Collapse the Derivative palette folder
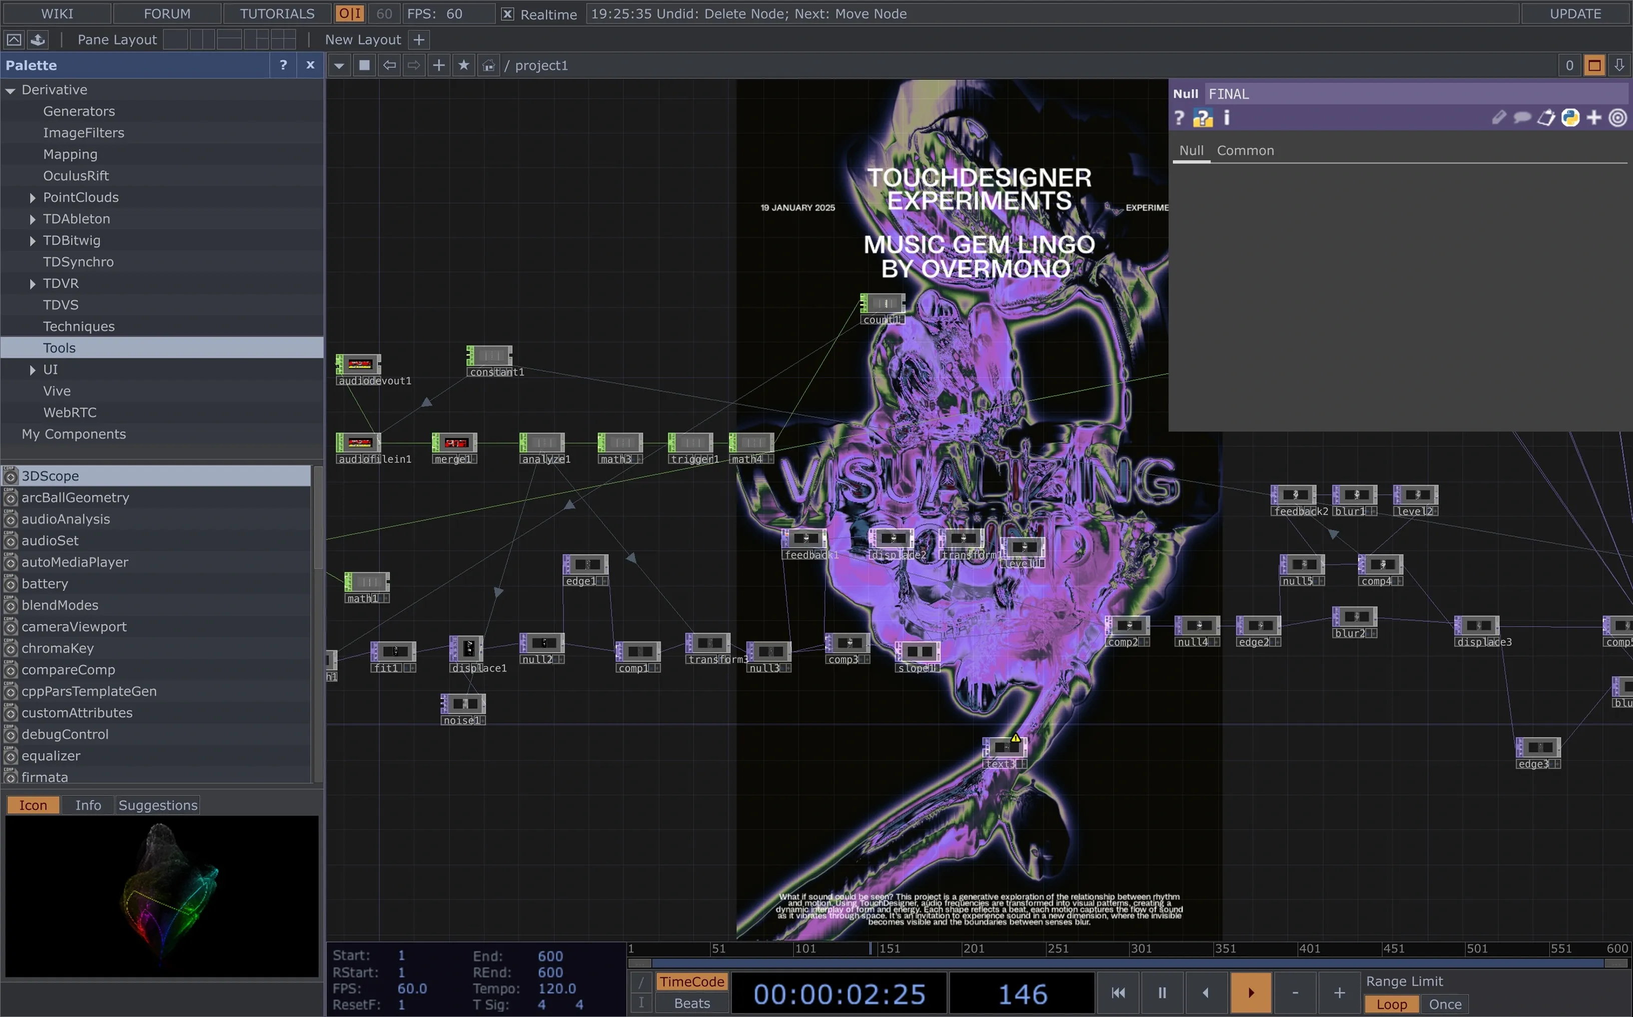 pos(10,90)
